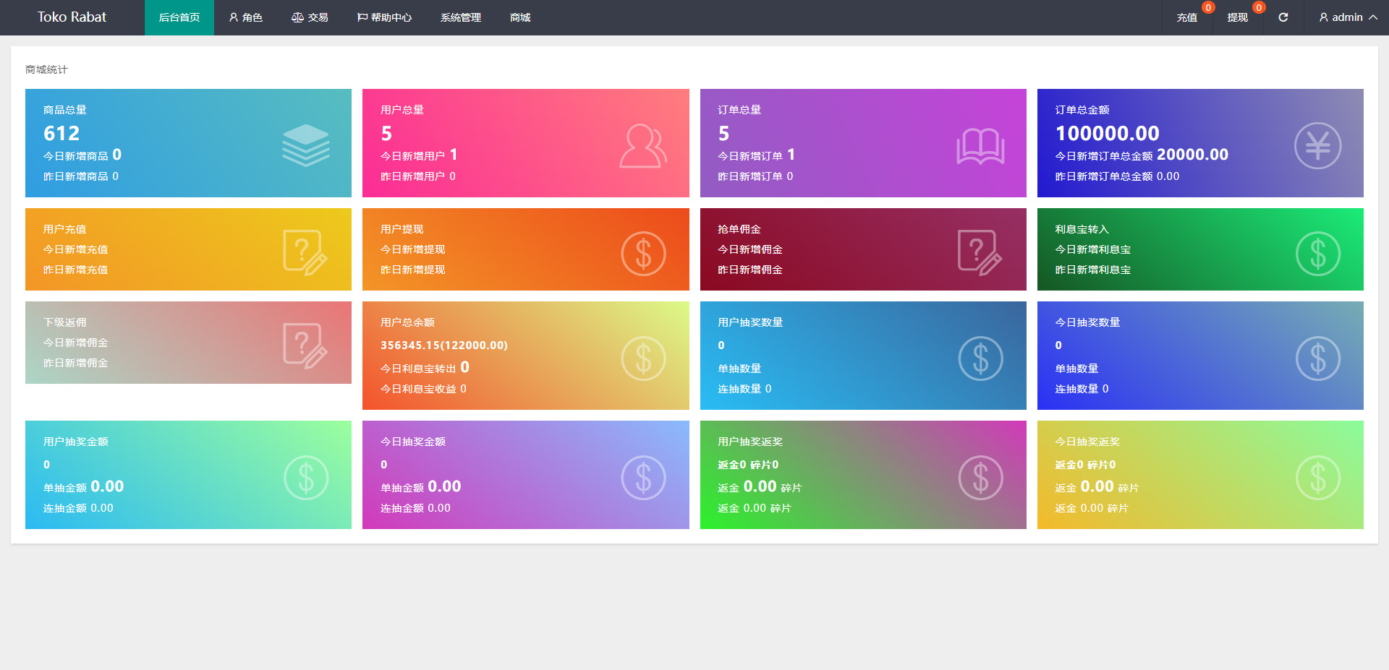Screen dimensions: 1389x670
Task: Open the 交易 menu
Action: coord(310,17)
